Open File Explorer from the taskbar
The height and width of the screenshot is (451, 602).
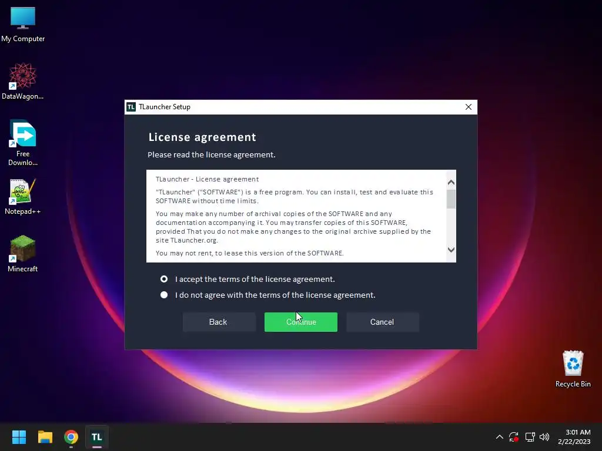(45, 437)
